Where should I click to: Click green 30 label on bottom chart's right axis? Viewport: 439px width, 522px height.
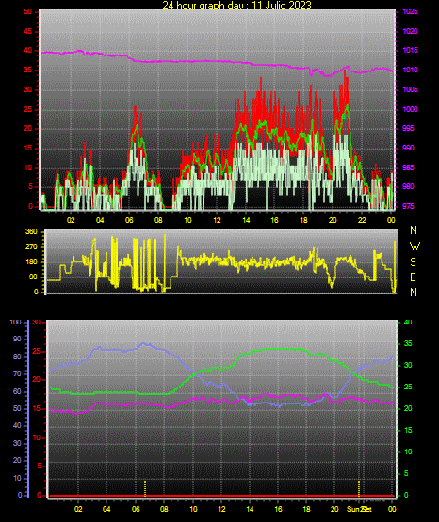[408, 365]
